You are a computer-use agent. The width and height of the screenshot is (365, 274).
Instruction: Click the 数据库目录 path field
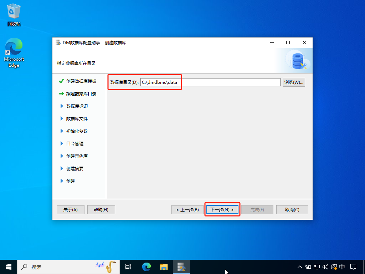pyautogui.click(x=210, y=82)
